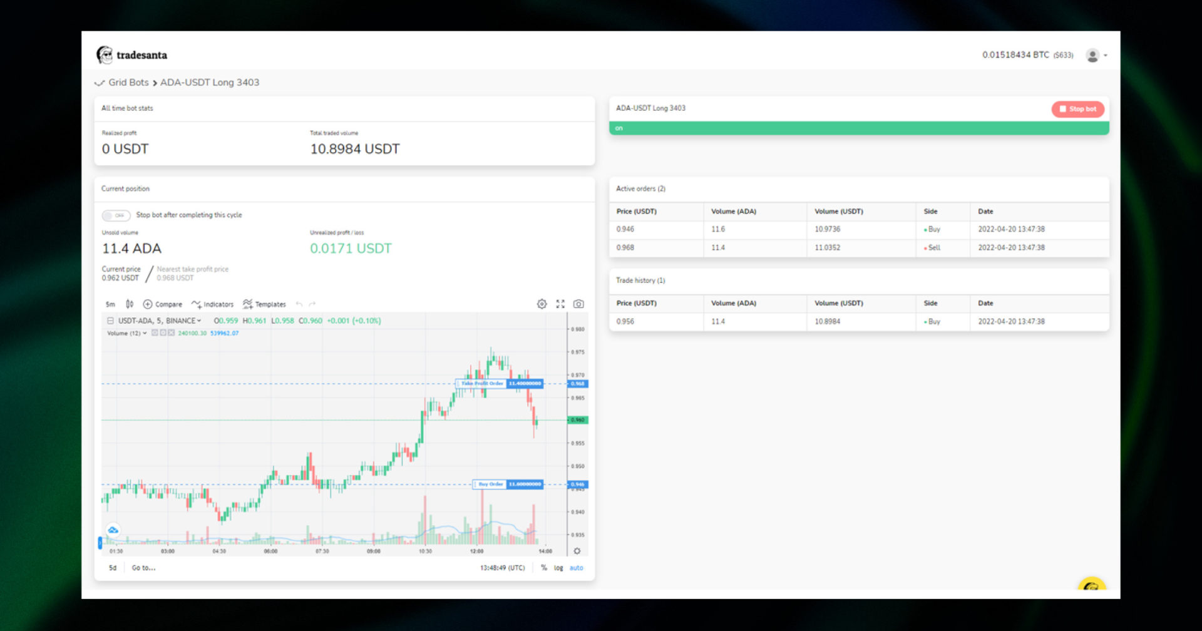The image size is (1202, 631).
Task: Toggle percent scale on chart
Action: (543, 568)
